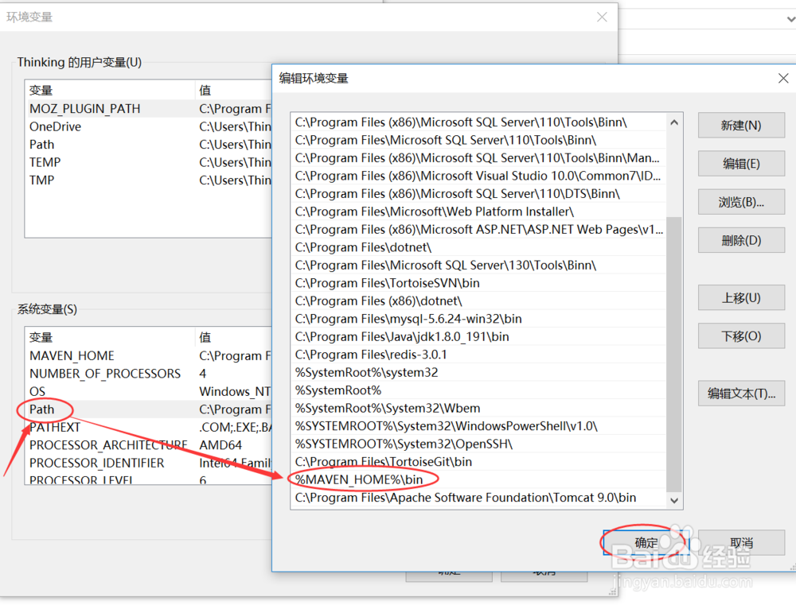Select C:\Program Files\TortoiseSVN\bin entry

click(478, 283)
